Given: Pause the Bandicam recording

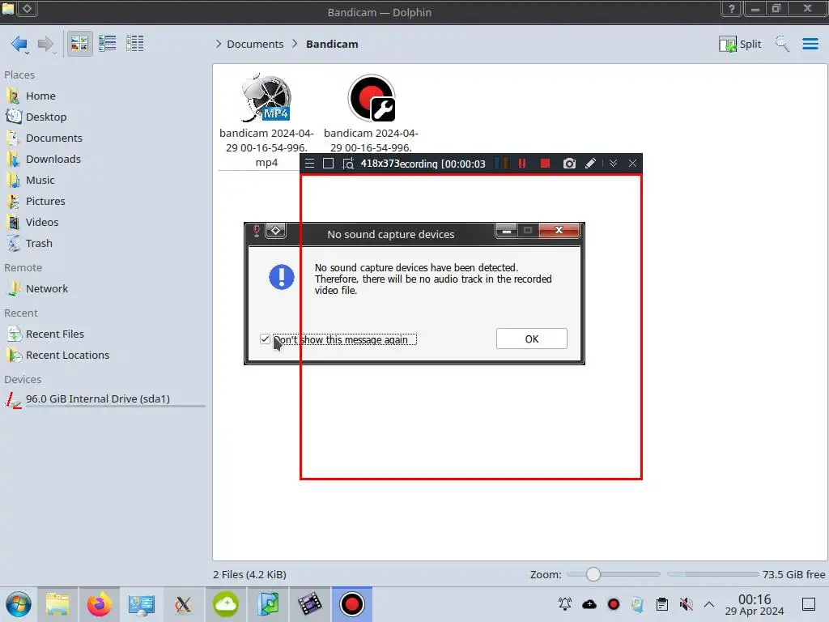Looking at the screenshot, I should coord(522,164).
